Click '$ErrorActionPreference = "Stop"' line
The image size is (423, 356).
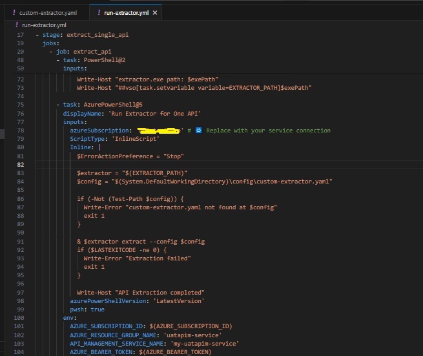coord(130,156)
